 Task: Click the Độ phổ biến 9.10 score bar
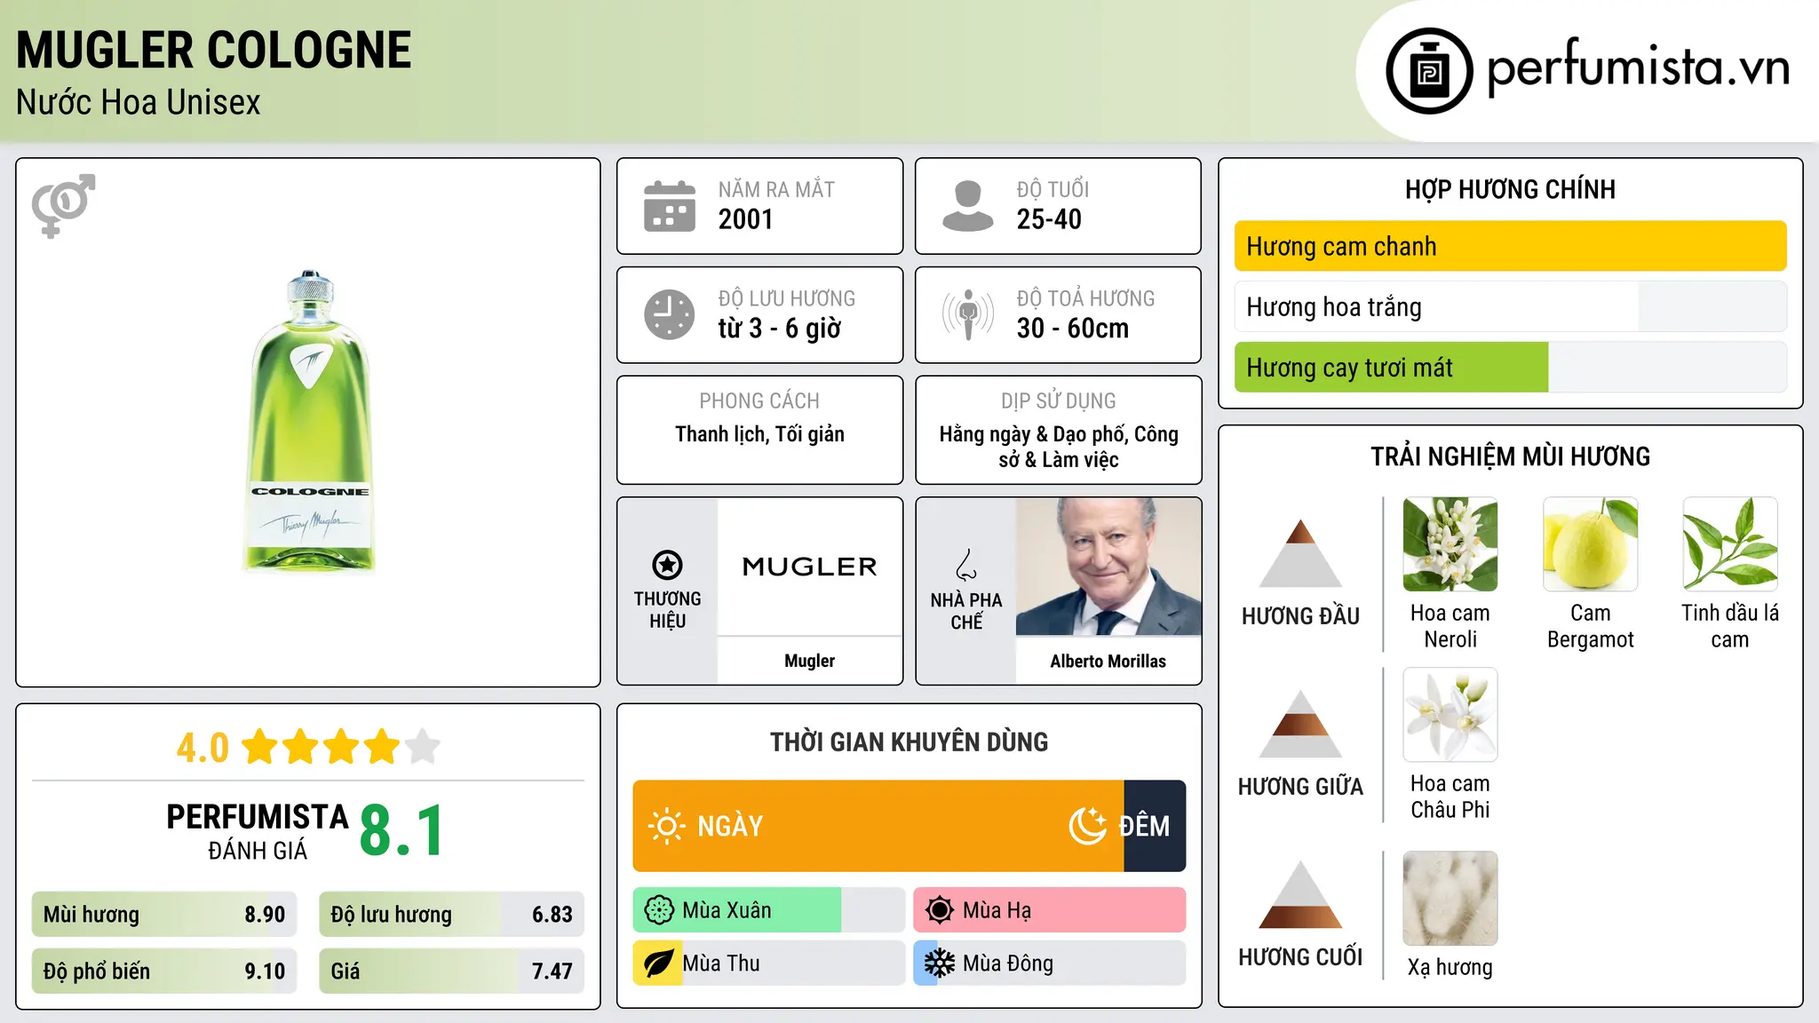164,971
